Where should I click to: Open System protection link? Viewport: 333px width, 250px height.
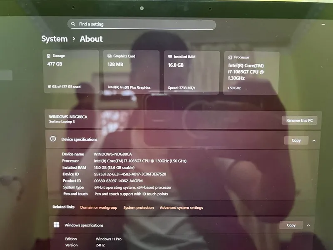click(139, 207)
